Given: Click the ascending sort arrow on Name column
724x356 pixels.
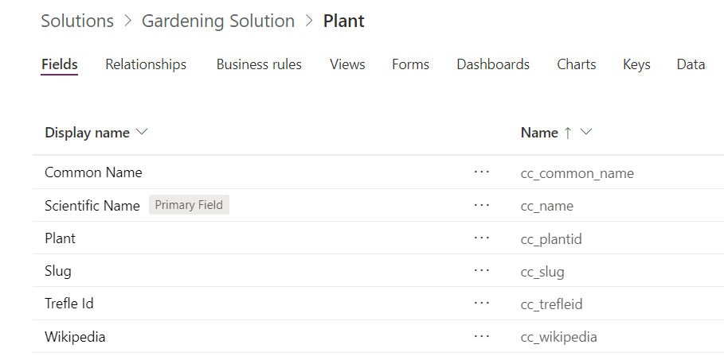Looking at the screenshot, I should (568, 133).
